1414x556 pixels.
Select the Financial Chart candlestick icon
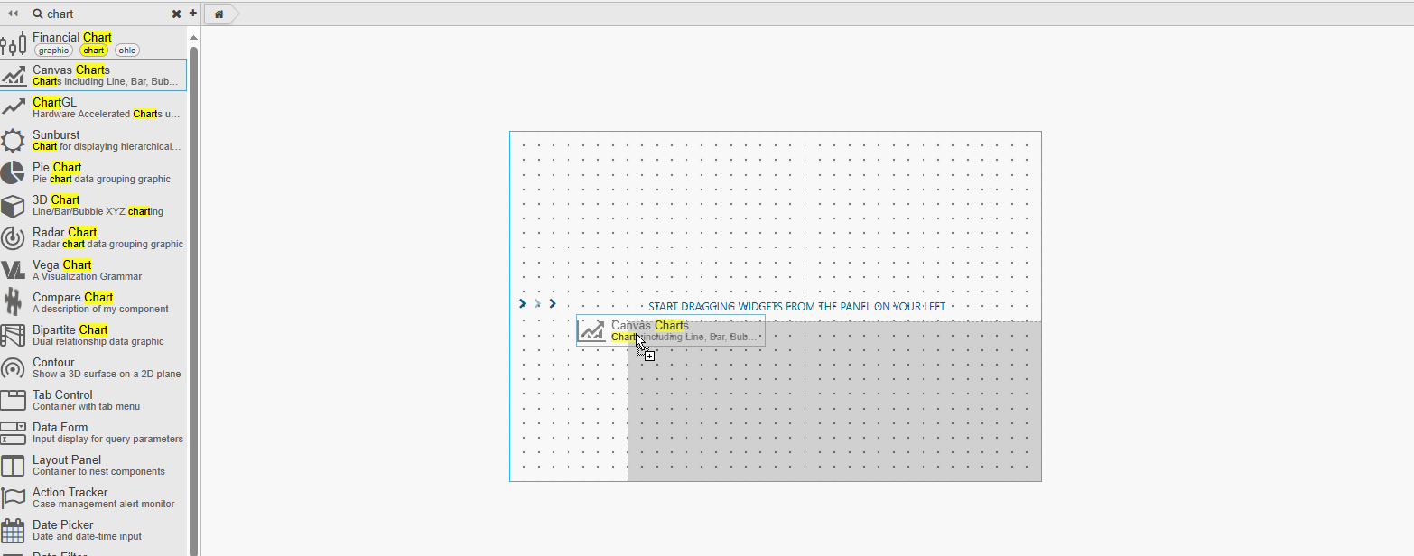click(14, 42)
